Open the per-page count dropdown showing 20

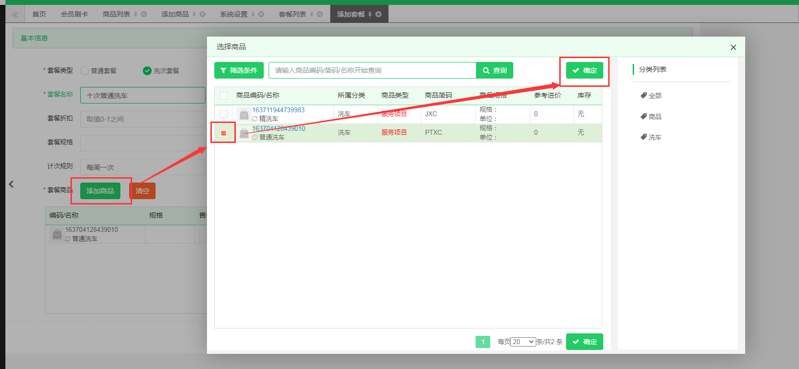(x=523, y=342)
